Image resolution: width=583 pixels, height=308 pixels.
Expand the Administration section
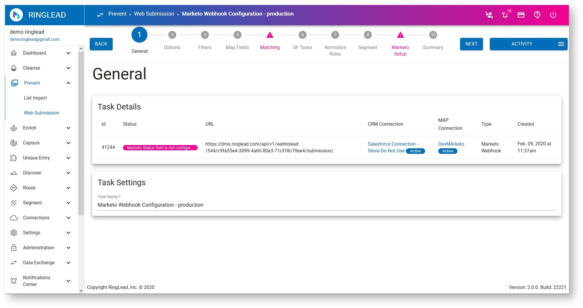pos(69,248)
